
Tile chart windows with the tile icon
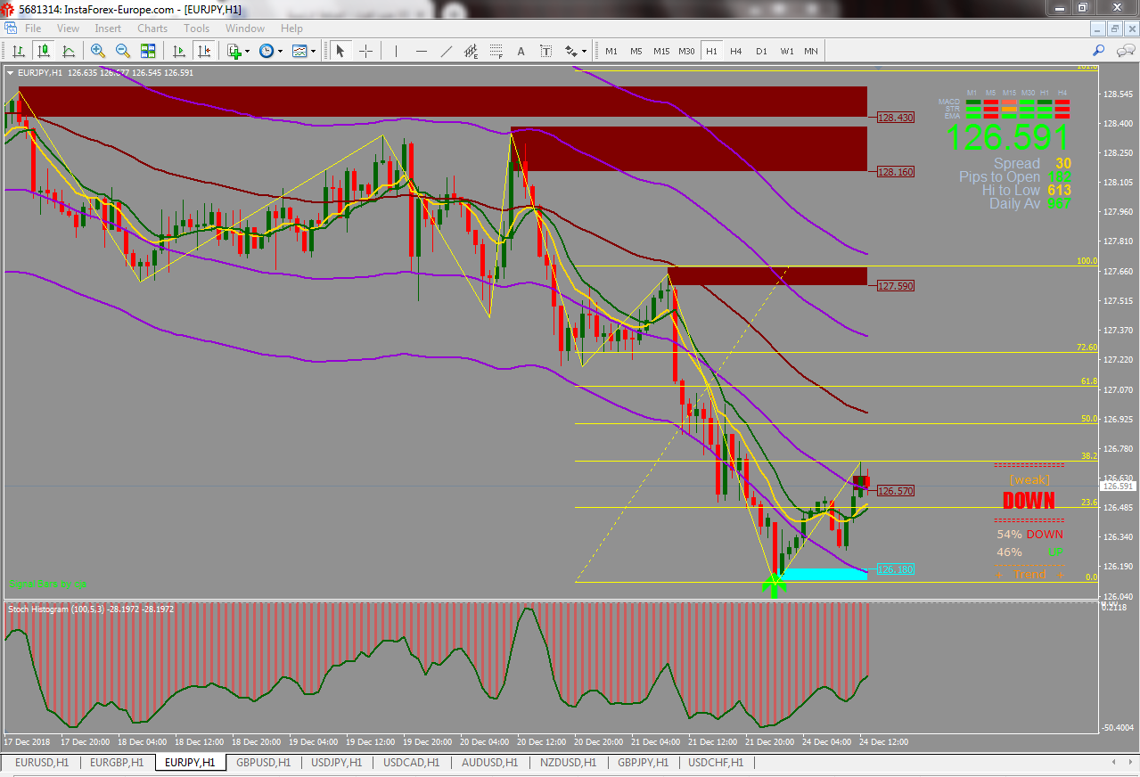tap(147, 52)
